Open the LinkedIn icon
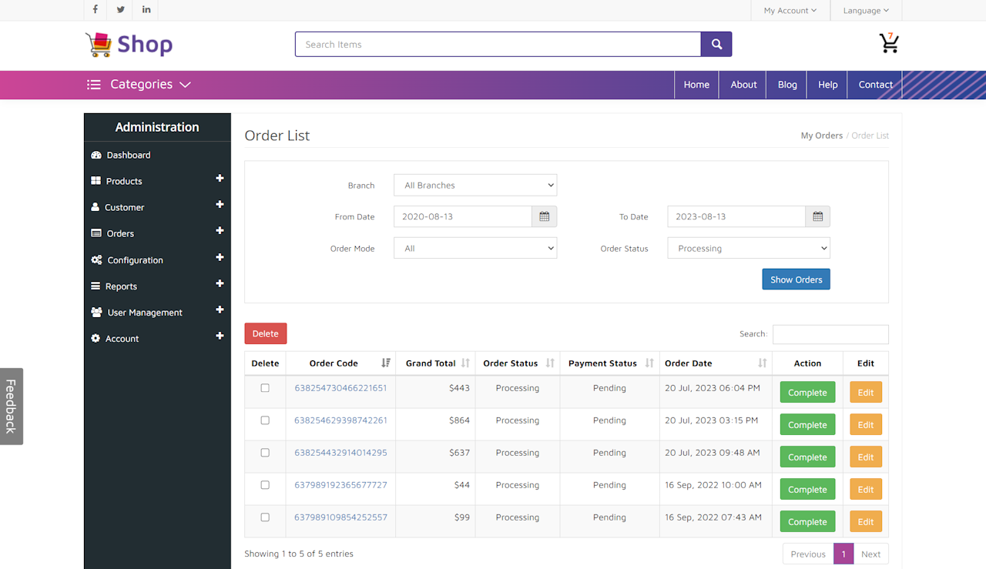Screen dimensions: 986x569 point(146,10)
